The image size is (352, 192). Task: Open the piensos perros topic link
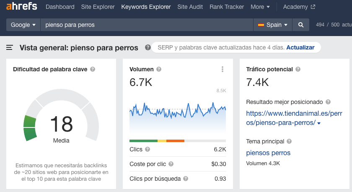[x=268, y=153]
